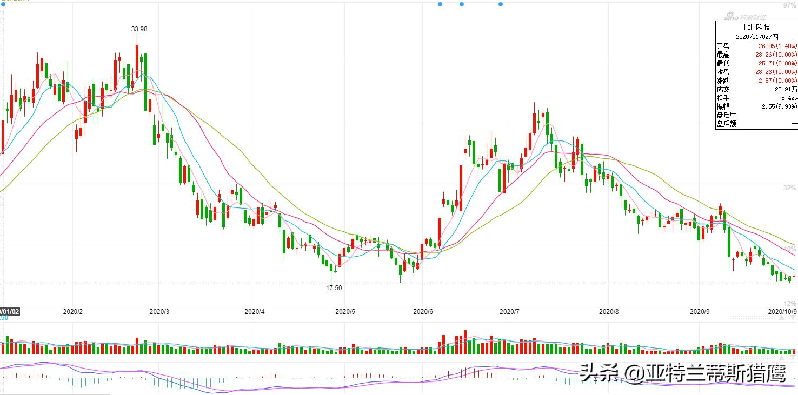Click the rightmost of three blue event dots at top center
Viewport: 798px width, 395px height.
(501, 4)
